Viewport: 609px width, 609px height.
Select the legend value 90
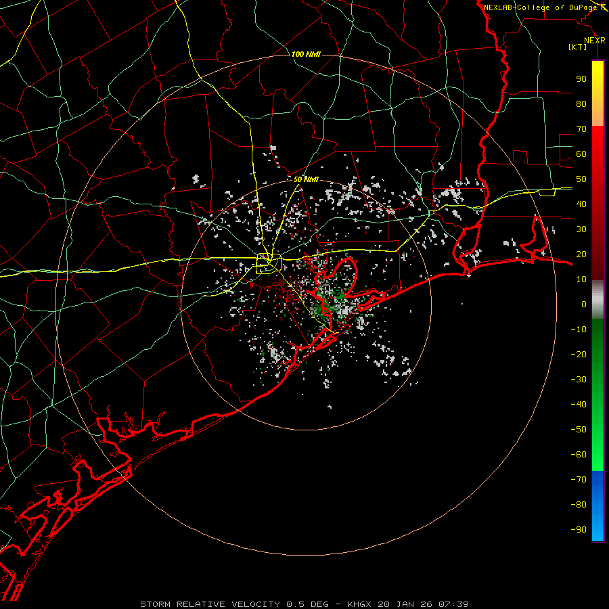click(x=581, y=79)
